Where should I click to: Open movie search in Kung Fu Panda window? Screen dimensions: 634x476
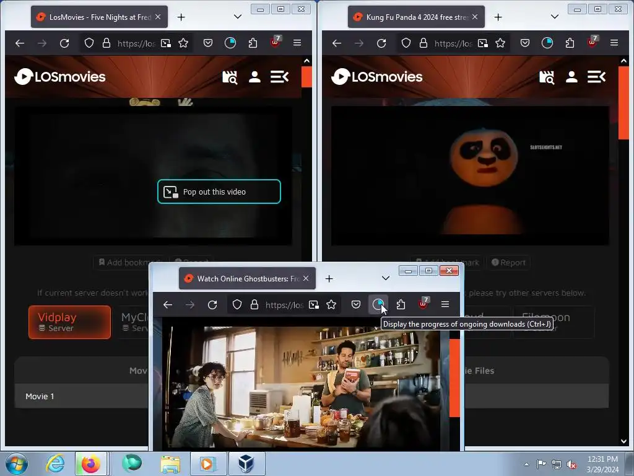coord(547,77)
